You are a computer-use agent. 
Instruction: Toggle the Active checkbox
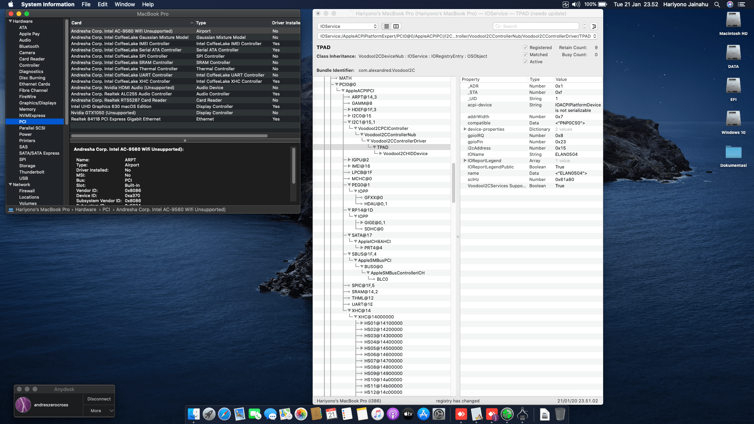pyautogui.click(x=525, y=62)
